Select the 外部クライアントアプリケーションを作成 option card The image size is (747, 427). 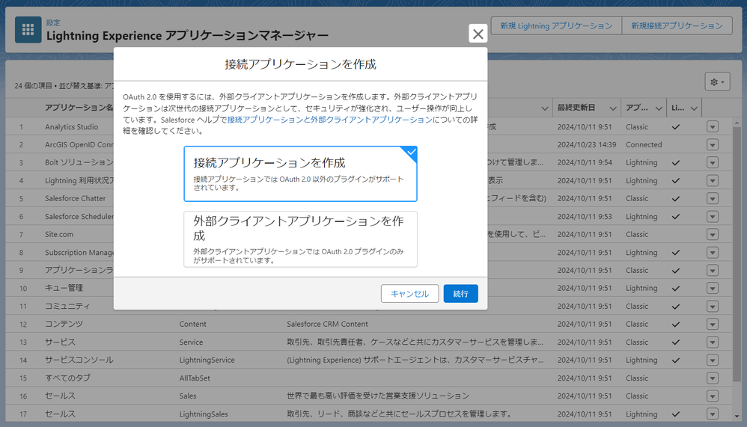300,239
